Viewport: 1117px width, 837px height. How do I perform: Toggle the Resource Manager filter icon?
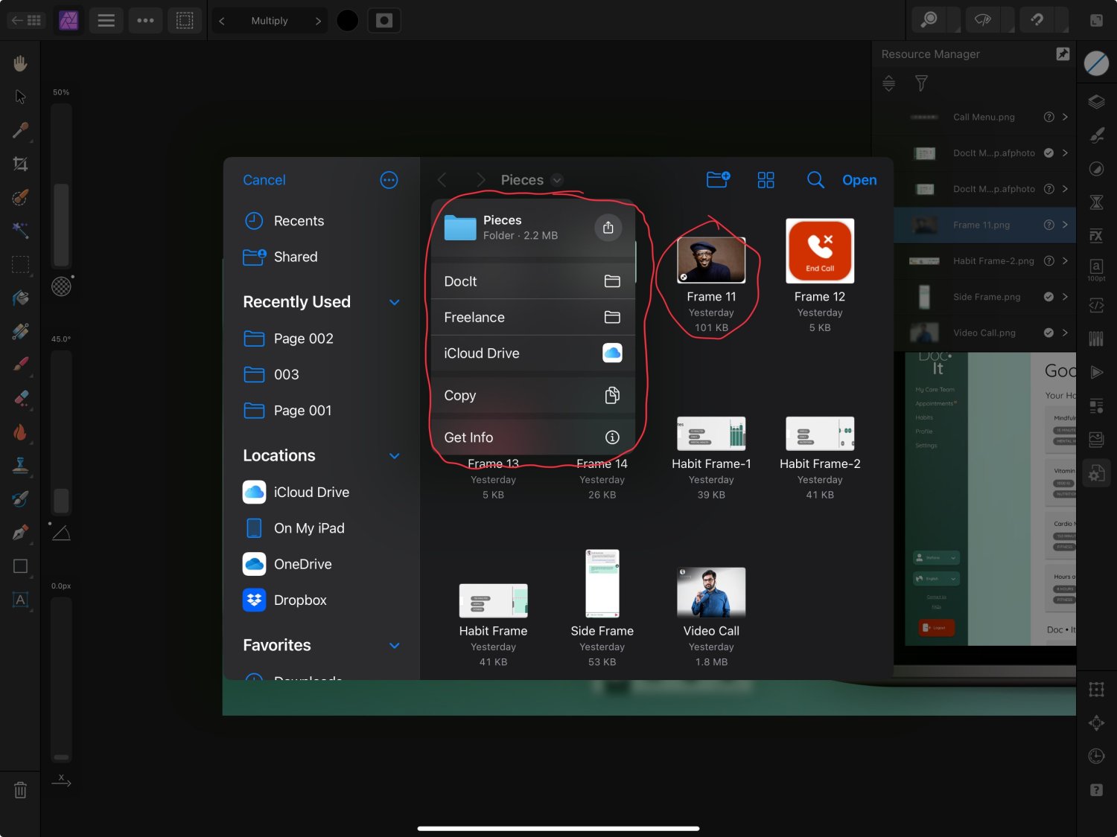pyautogui.click(x=921, y=83)
